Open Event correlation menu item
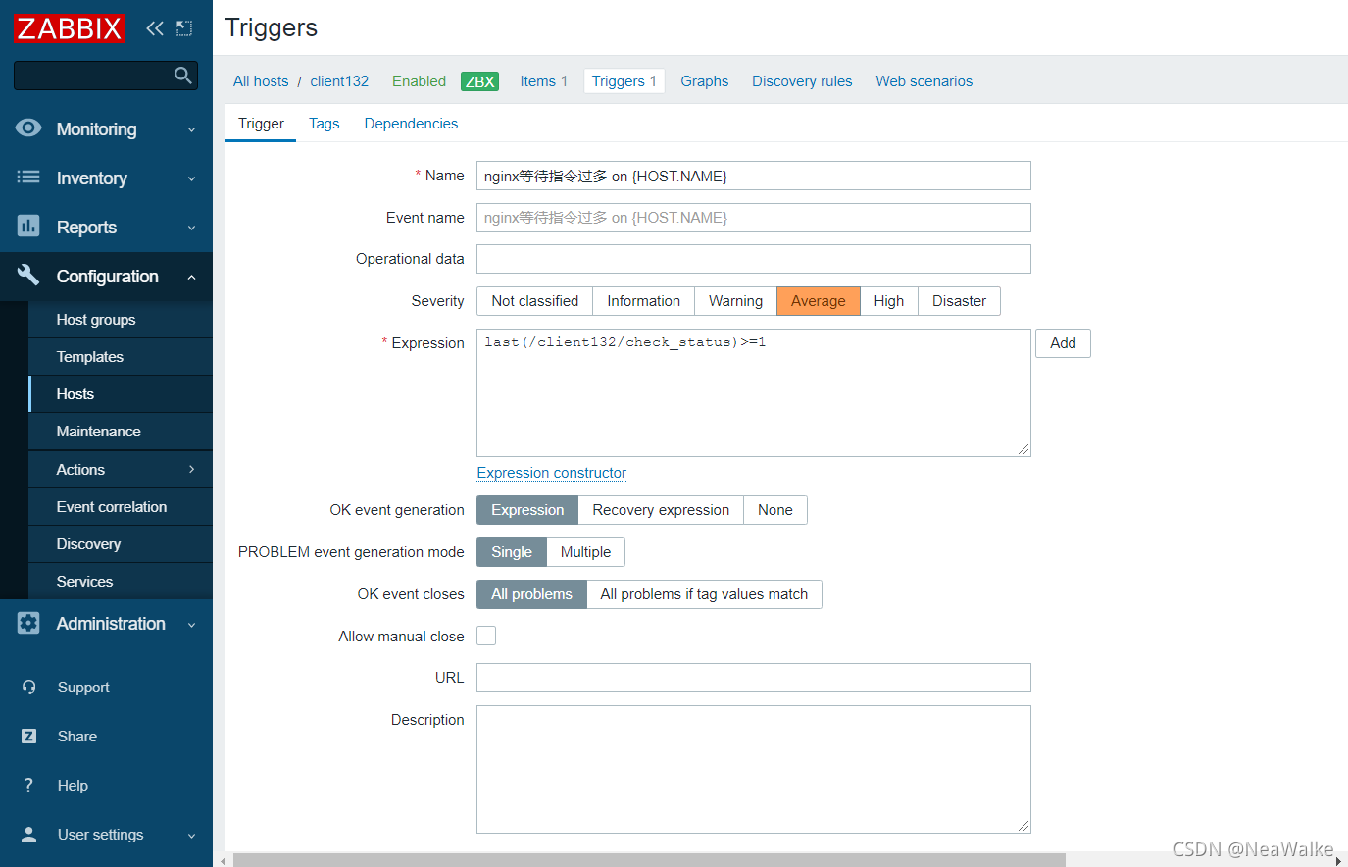The image size is (1348, 867). tap(121, 507)
